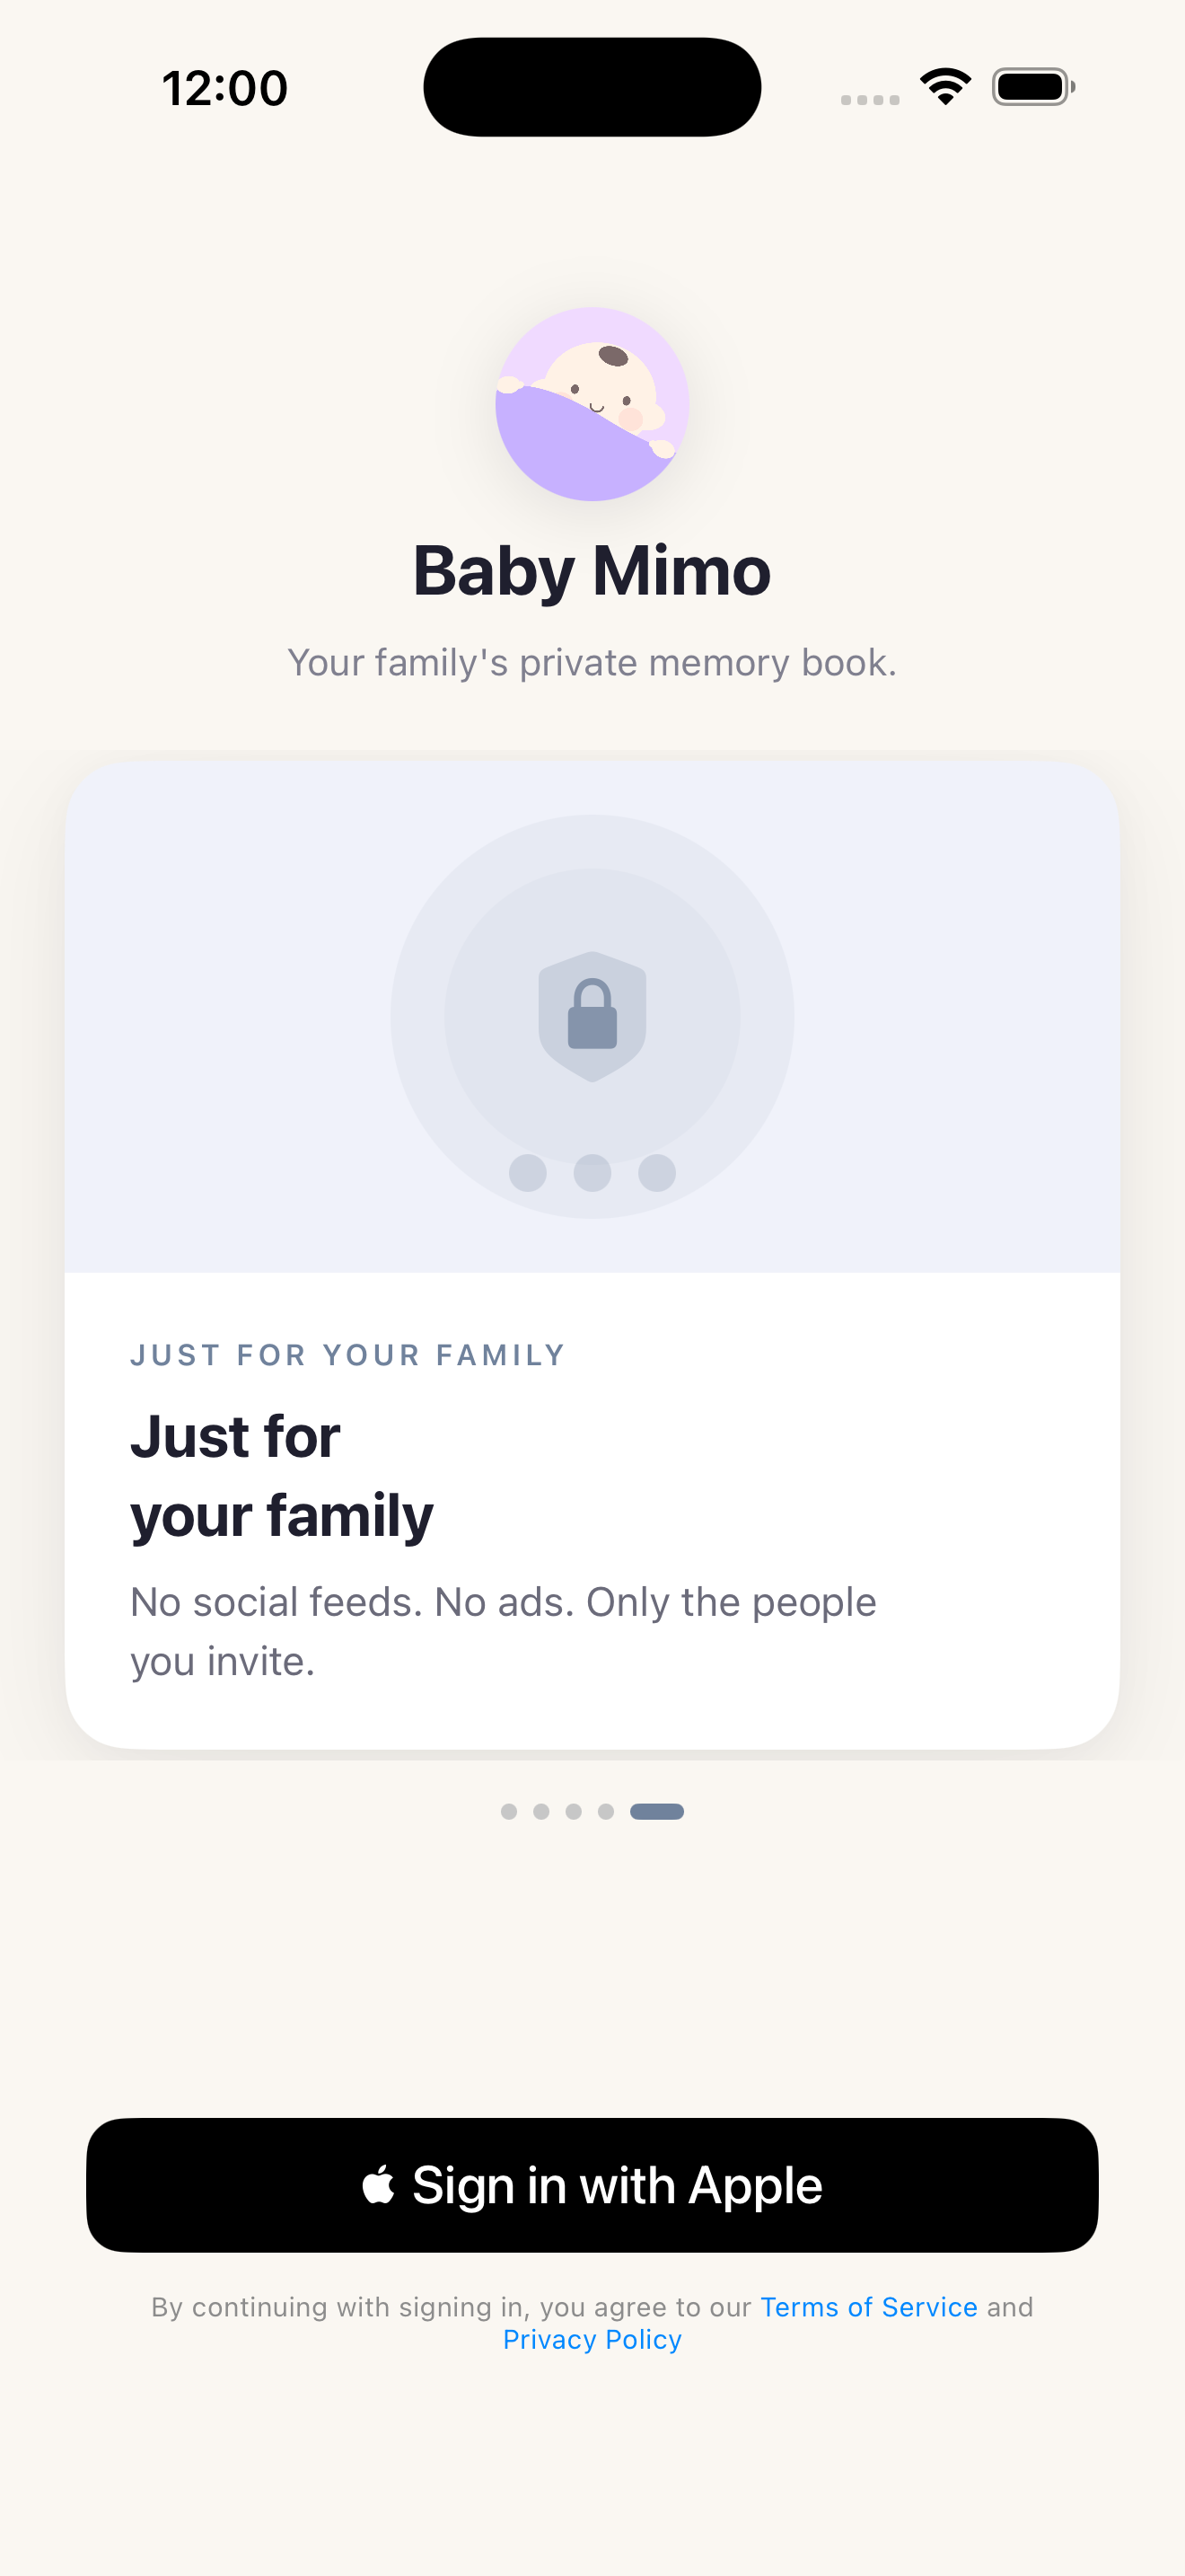Tap the cellular signal dots
The width and height of the screenshot is (1185, 2576).
tap(869, 99)
